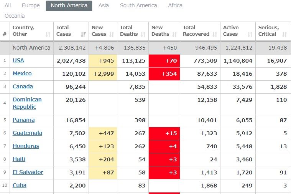Select the All regions tab
291x194 pixels.
point(8,5)
